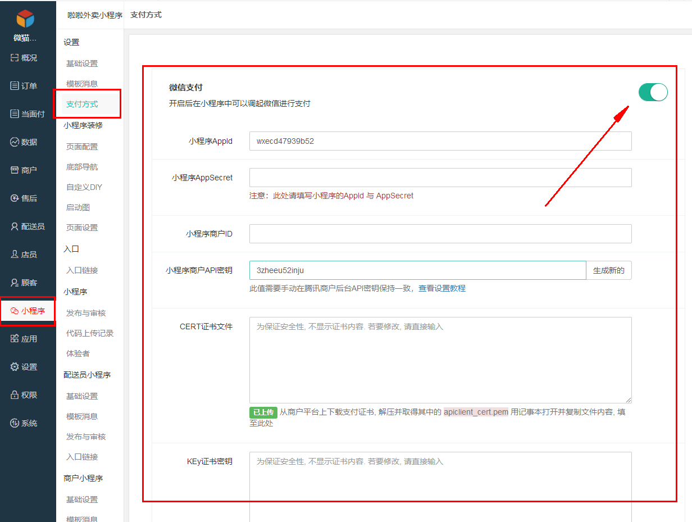Click the 订单 orders icon

click(x=15, y=85)
